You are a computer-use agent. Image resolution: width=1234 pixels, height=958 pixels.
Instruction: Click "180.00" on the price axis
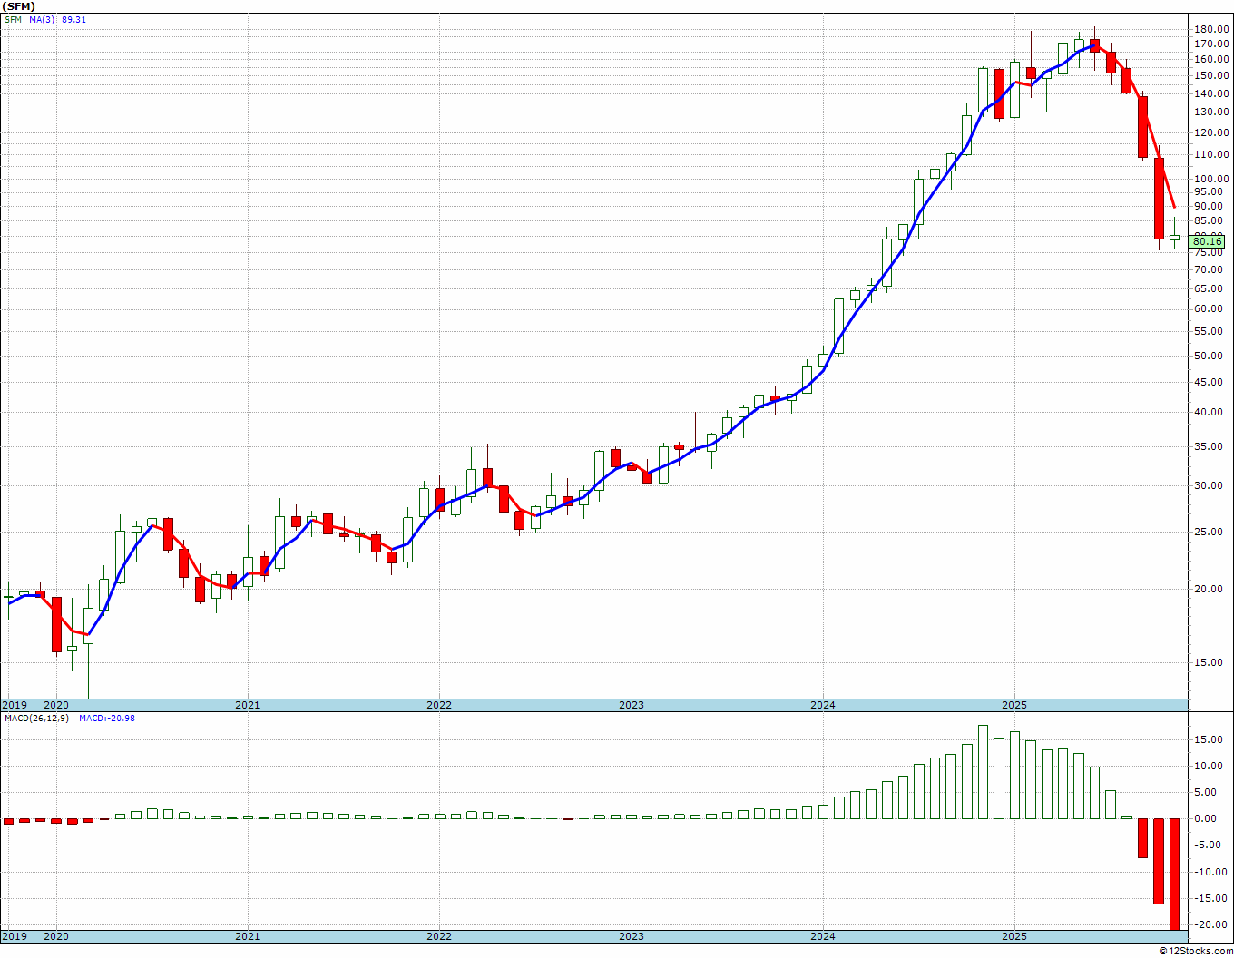(x=1211, y=30)
